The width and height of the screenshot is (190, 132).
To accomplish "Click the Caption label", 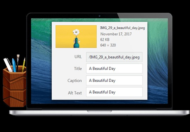I will (75, 81).
